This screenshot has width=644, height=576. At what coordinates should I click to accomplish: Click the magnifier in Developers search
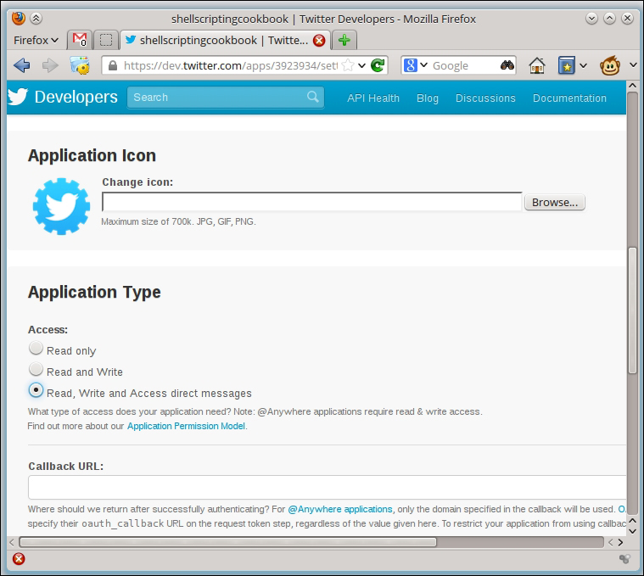313,97
